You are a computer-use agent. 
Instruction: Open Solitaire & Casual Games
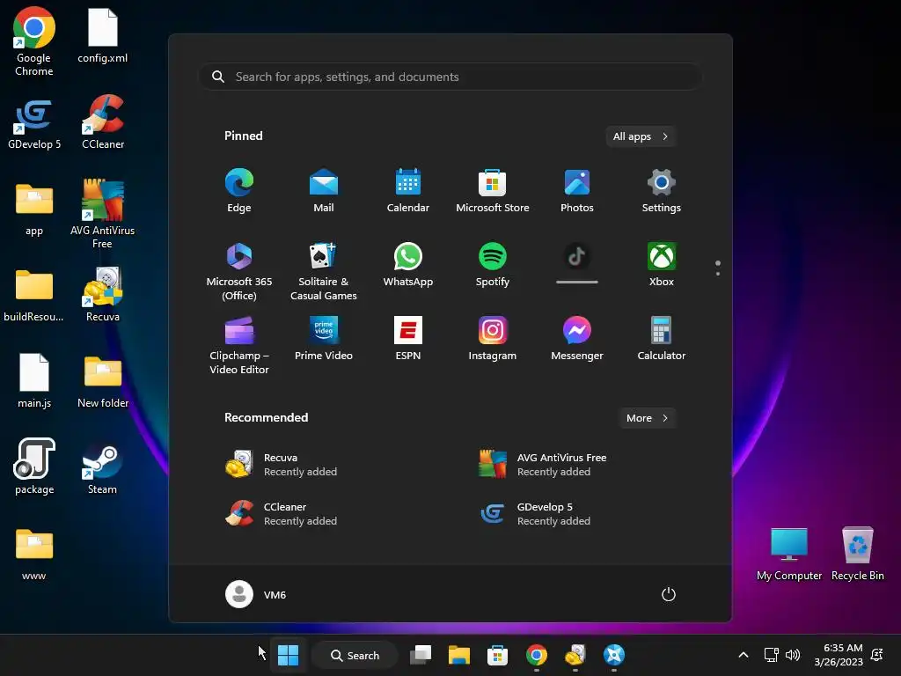(324, 272)
